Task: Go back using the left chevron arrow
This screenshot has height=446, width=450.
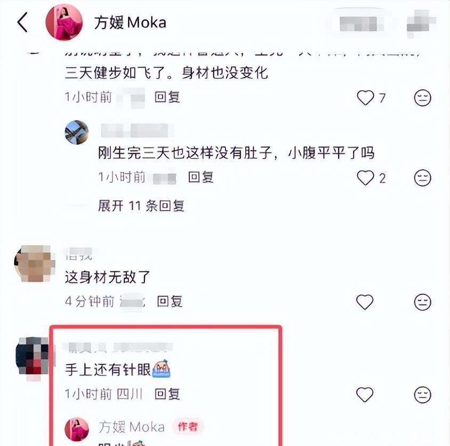Action: [22, 22]
